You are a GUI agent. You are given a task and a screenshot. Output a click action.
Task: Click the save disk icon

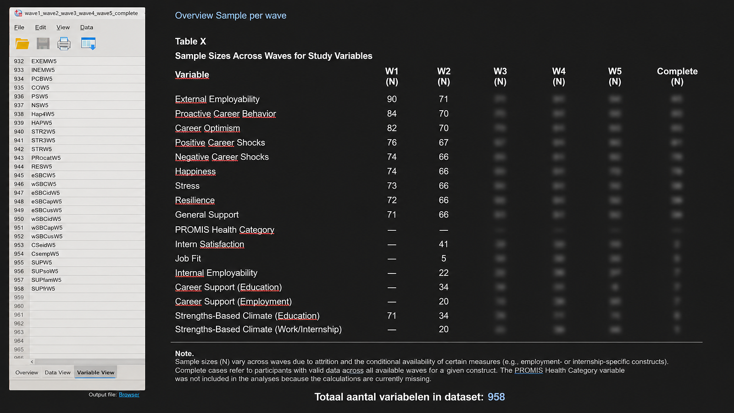coord(43,44)
